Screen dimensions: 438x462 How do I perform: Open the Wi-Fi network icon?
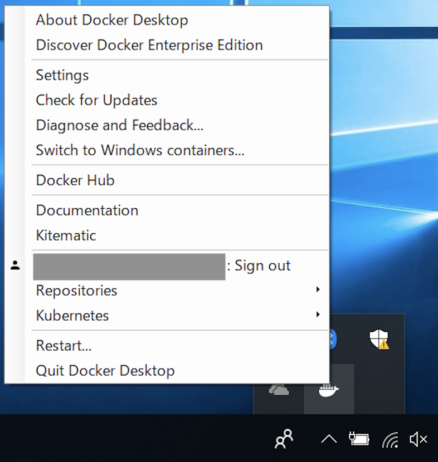pyautogui.click(x=390, y=440)
